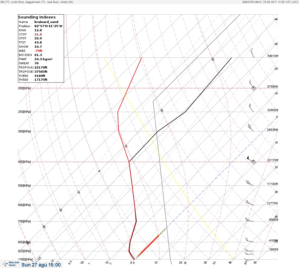Click the 12775ft altitude label
299x268 pixels.
point(272,203)
